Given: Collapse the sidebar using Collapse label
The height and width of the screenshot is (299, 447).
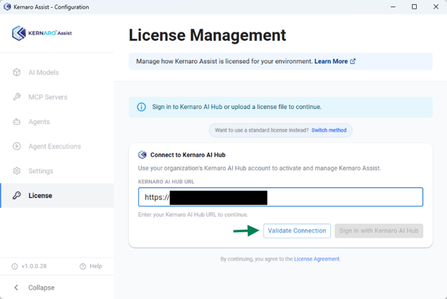Looking at the screenshot, I should click(x=42, y=288).
